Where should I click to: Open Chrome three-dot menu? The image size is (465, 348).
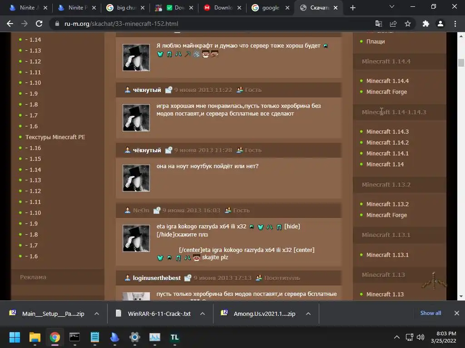coord(455,24)
